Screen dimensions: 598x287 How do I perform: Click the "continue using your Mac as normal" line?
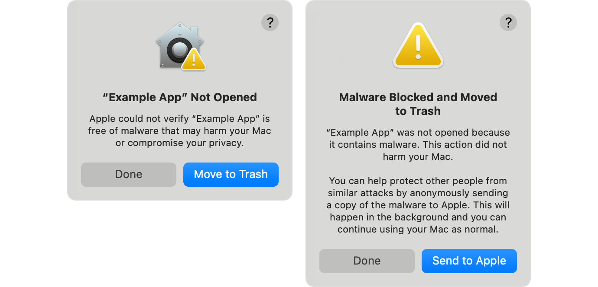[418, 230]
